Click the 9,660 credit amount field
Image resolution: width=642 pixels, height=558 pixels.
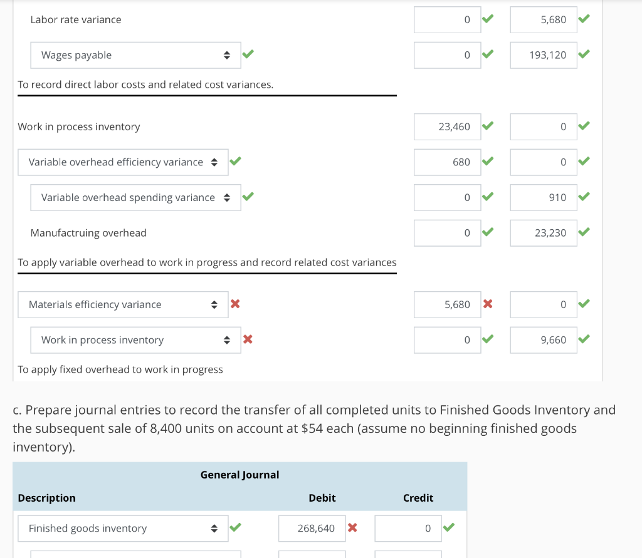(x=544, y=339)
